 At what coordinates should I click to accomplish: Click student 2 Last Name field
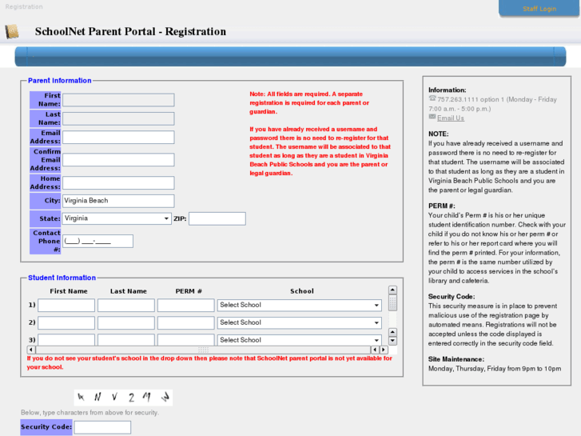(x=126, y=323)
